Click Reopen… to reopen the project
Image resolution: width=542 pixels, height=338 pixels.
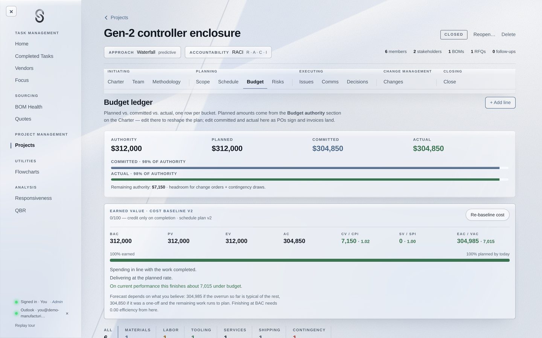pos(484,35)
